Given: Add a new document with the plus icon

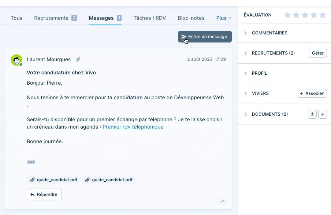Looking at the screenshot, I should (323, 114).
